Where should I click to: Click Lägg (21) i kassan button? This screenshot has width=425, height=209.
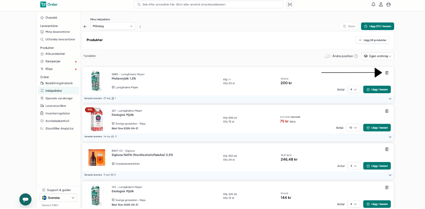tap(378, 26)
